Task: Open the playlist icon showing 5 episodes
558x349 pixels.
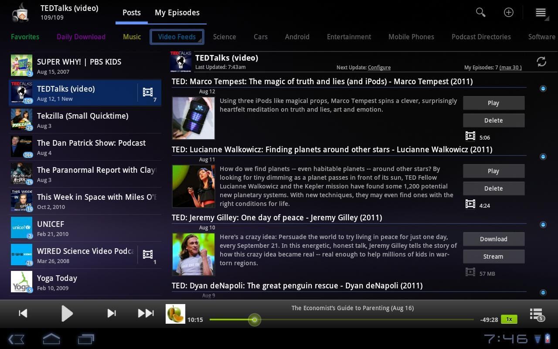Action: (x=535, y=313)
